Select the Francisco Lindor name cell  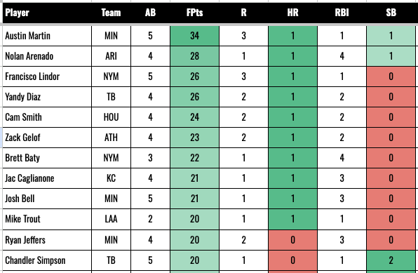47,76
